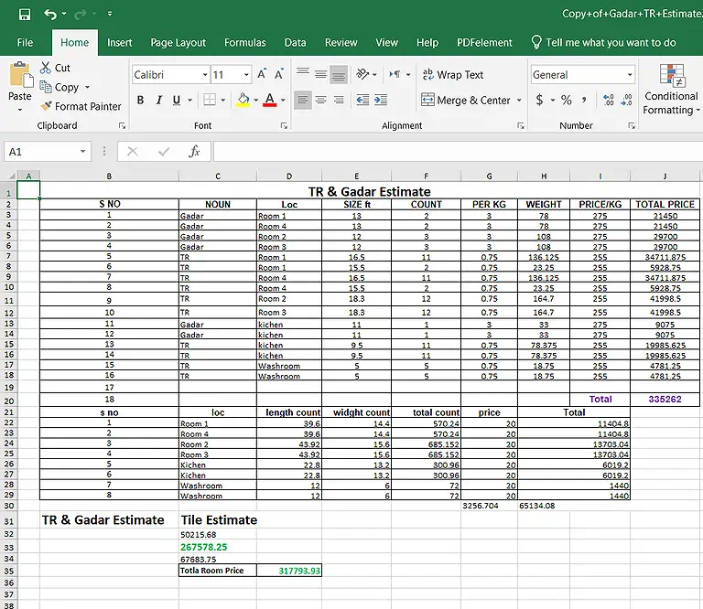
Task: Toggle Align Right horizontal alignment
Action: click(x=339, y=100)
